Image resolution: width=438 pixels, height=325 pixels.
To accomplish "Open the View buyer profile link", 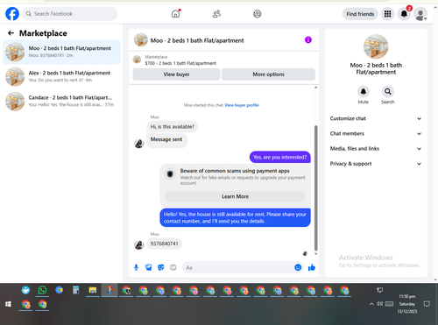I will tap(242, 105).
